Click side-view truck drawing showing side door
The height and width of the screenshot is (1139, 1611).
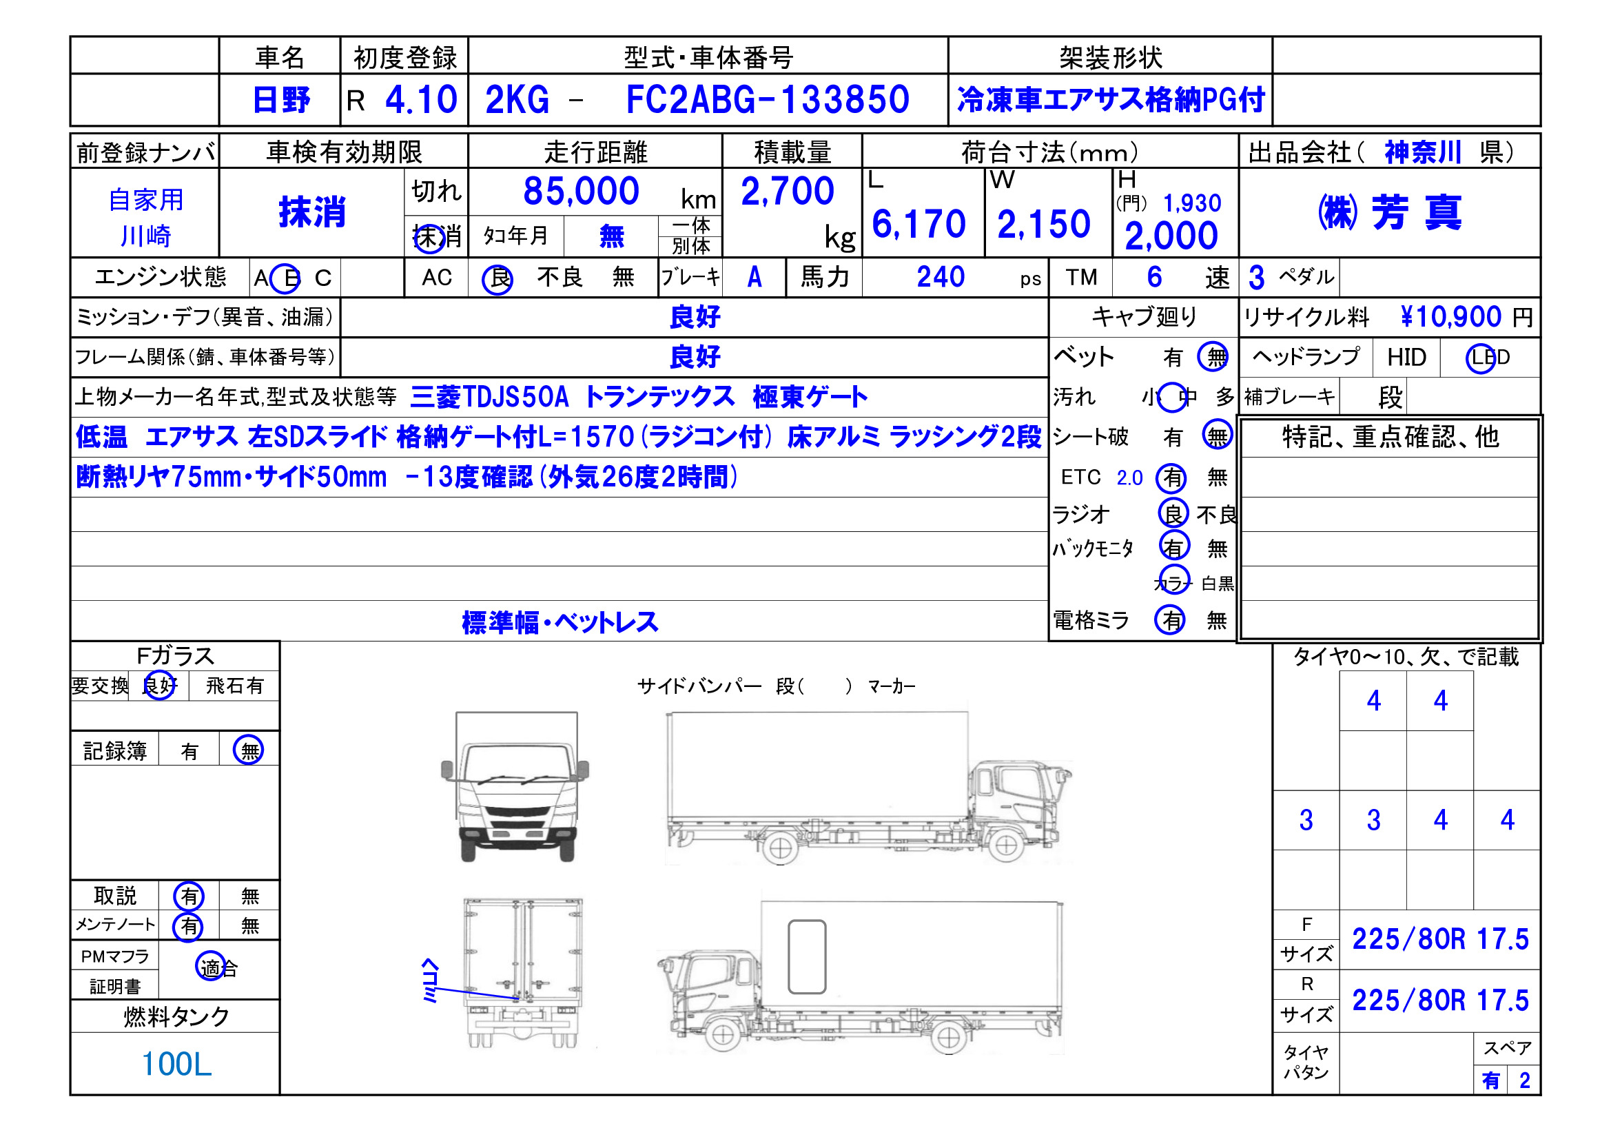860,977
